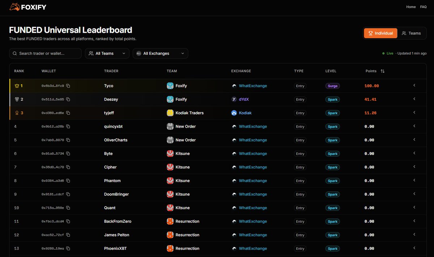Click Tyco's 100.00 points value
This screenshot has width=434, height=257.
[x=371, y=86]
